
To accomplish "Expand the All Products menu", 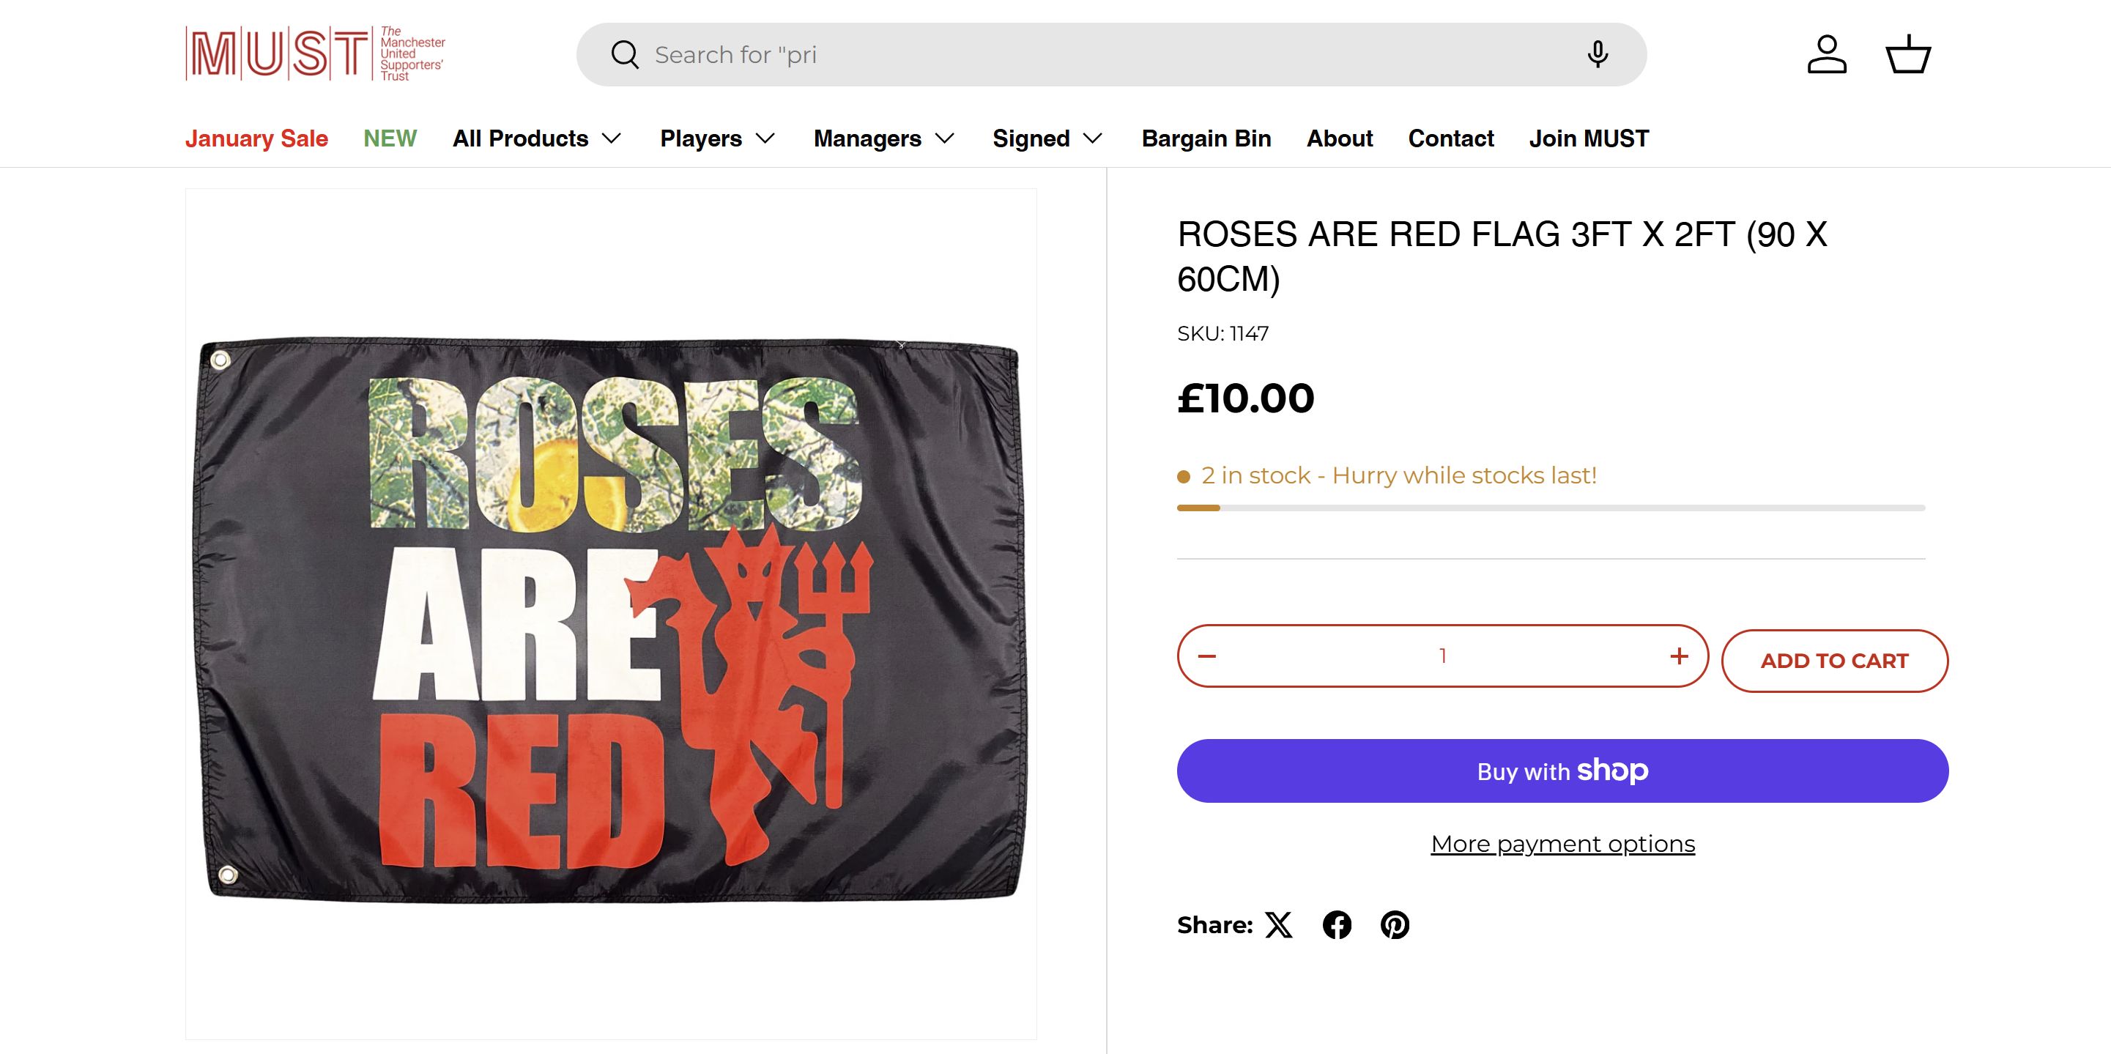I will click(x=537, y=138).
